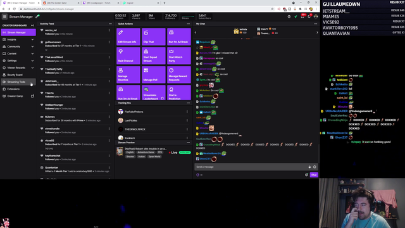Click the edit pencil next to Stream Manager title

tap(37, 16)
